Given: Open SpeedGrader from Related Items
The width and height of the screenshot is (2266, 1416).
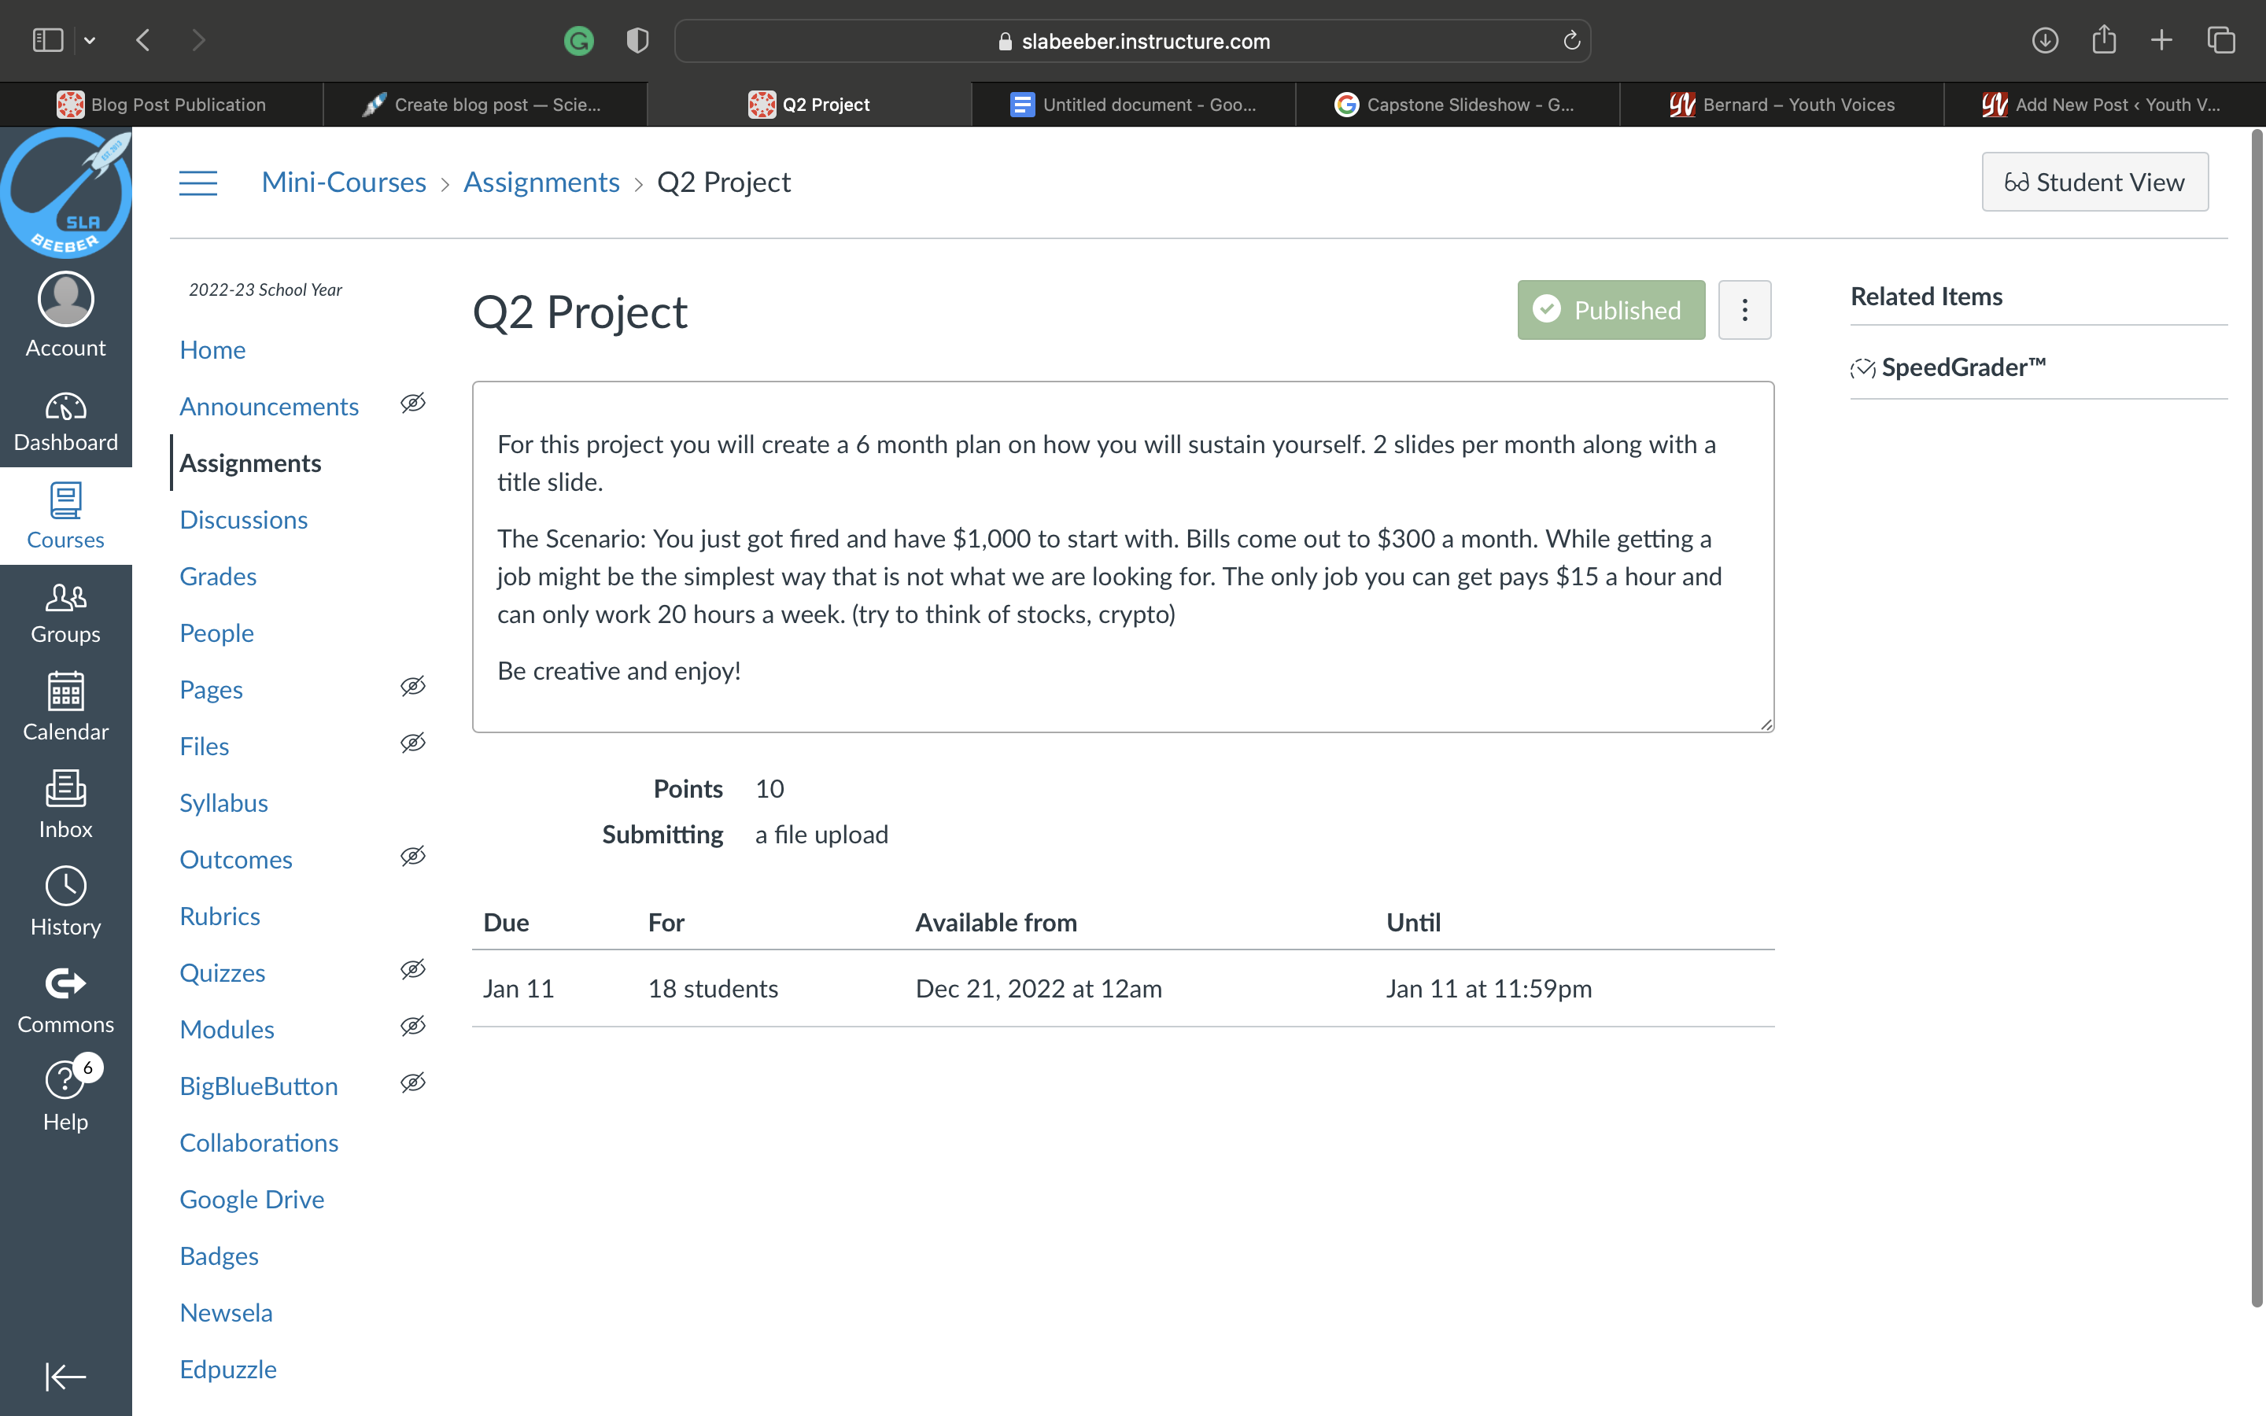Looking at the screenshot, I should (1962, 367).
